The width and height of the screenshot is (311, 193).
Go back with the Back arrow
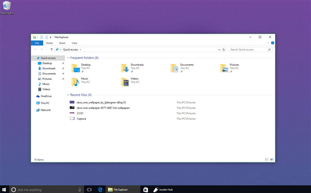35,50
